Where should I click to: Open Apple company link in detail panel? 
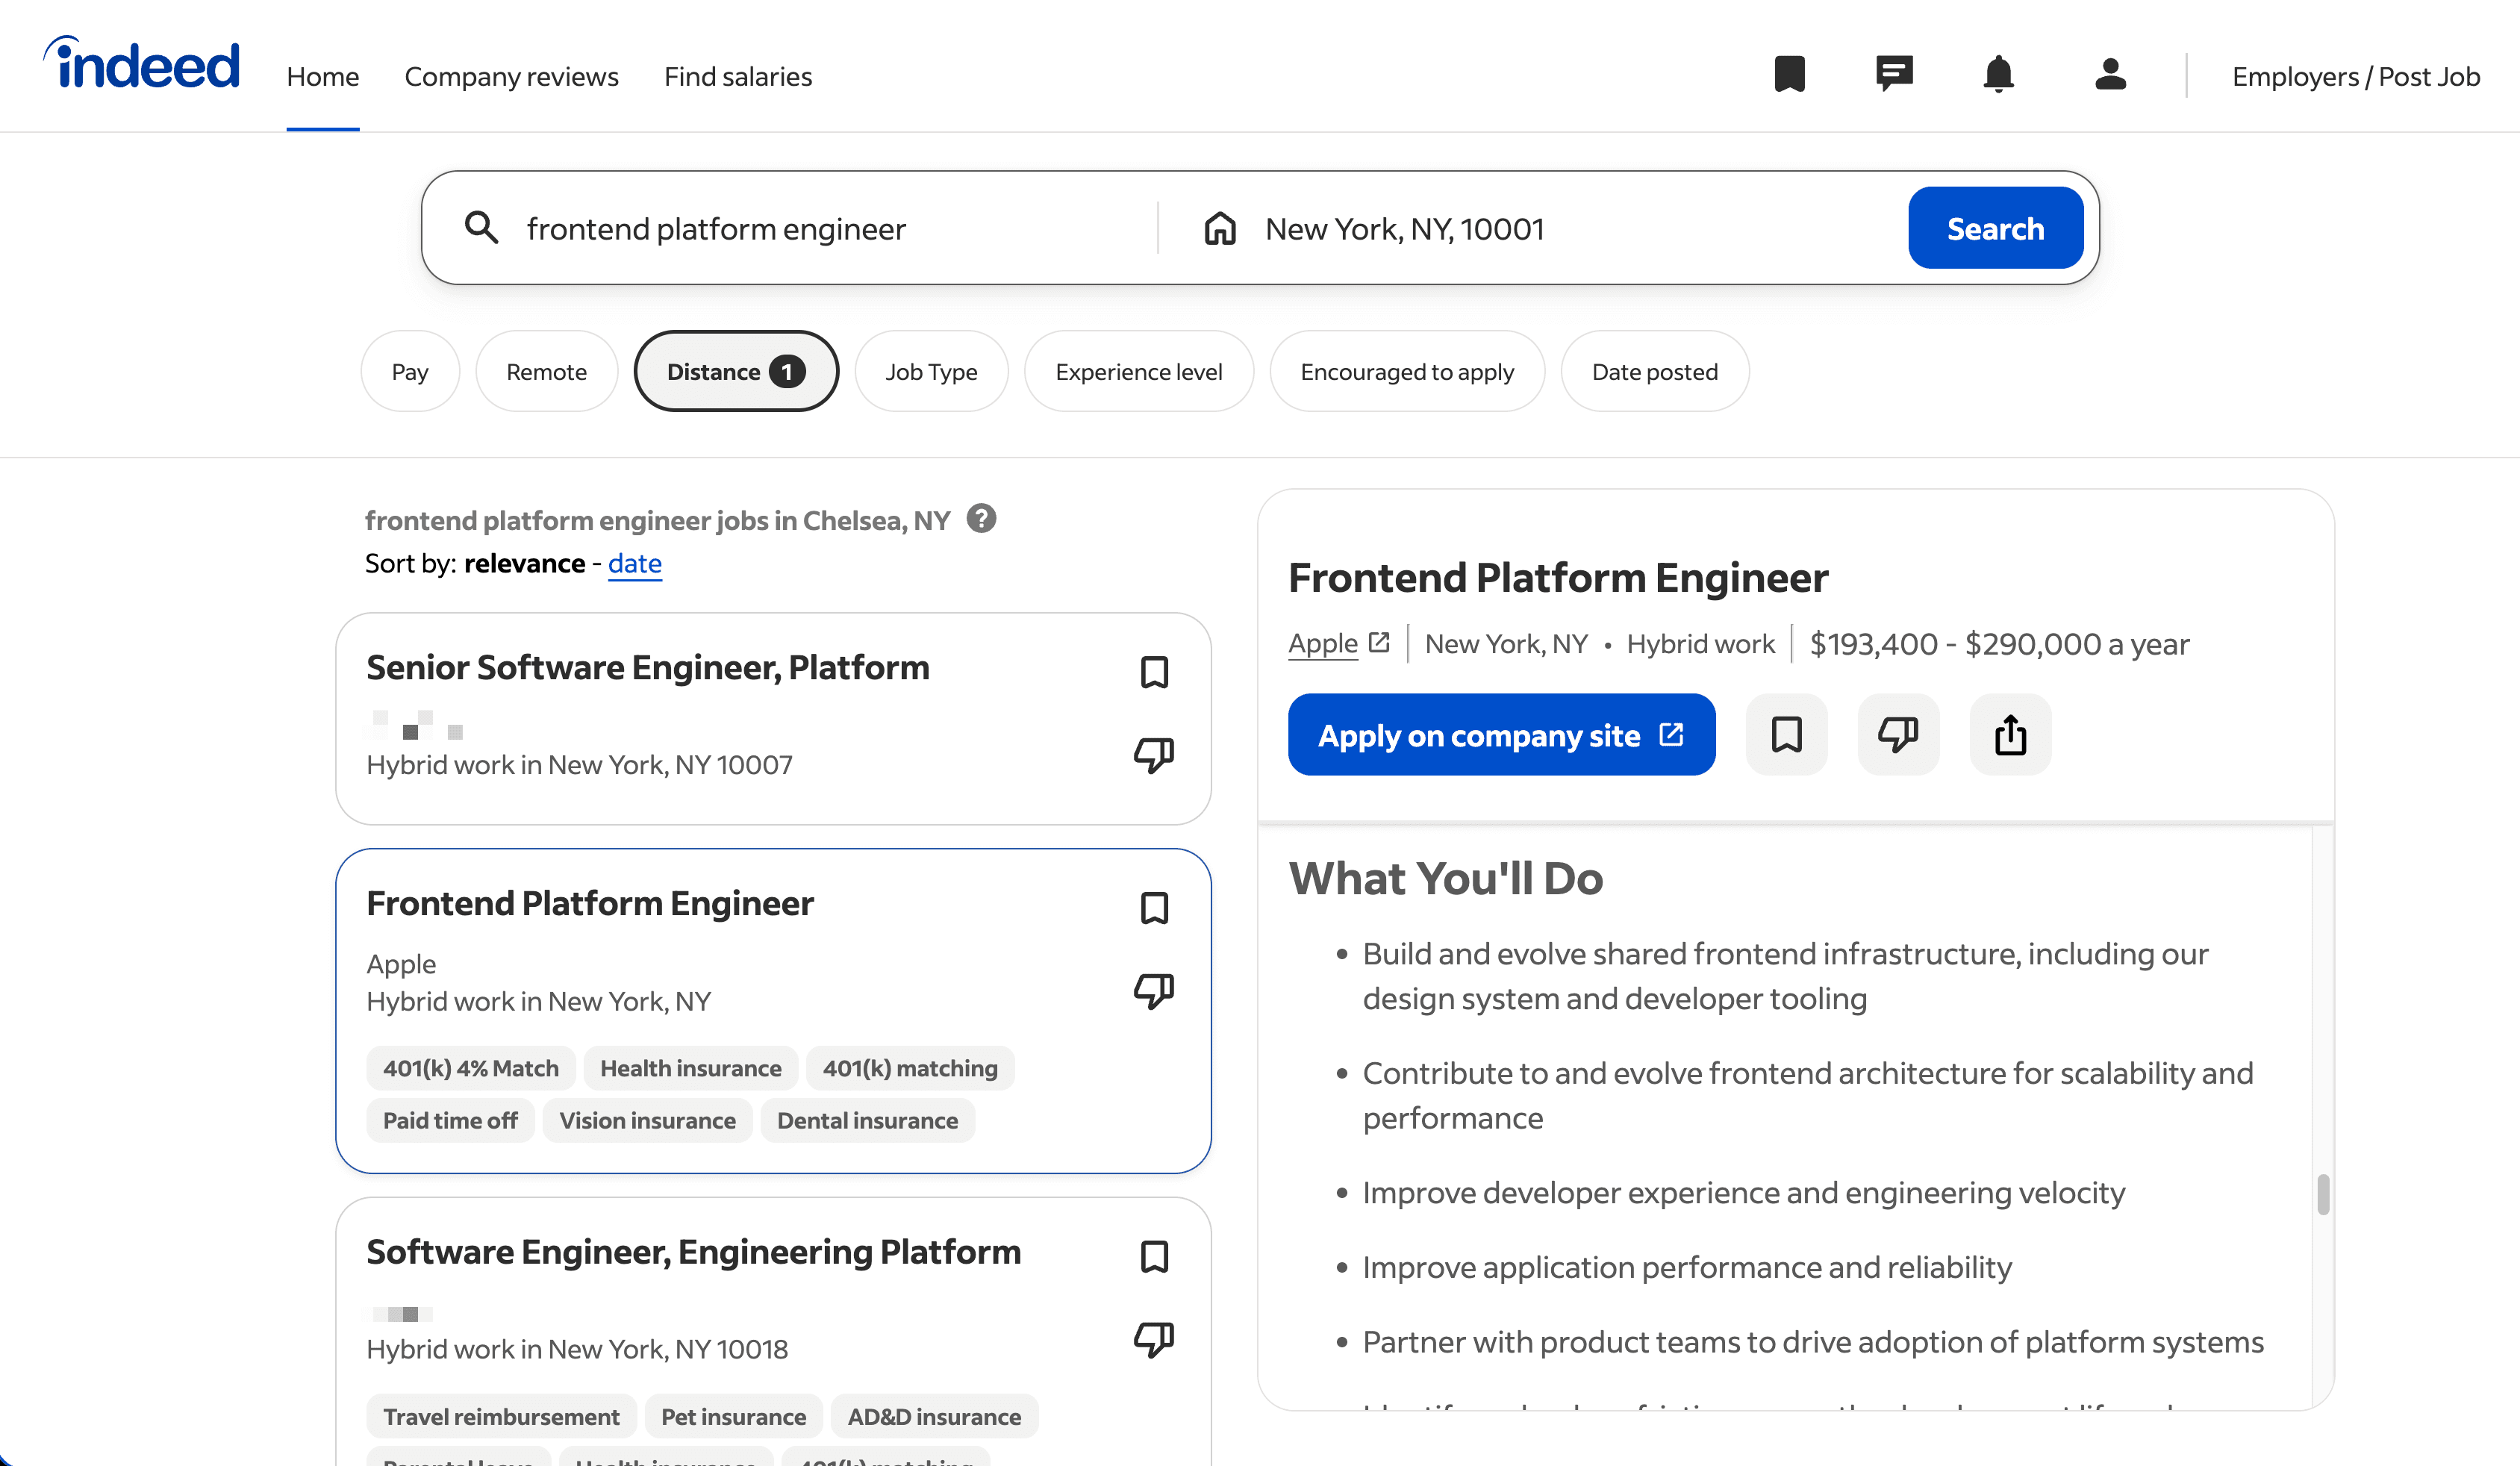[1323, 643]
